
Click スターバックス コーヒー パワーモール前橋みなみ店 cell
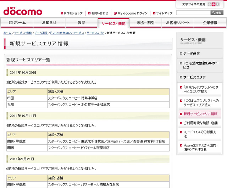click(x=108, y=184)
